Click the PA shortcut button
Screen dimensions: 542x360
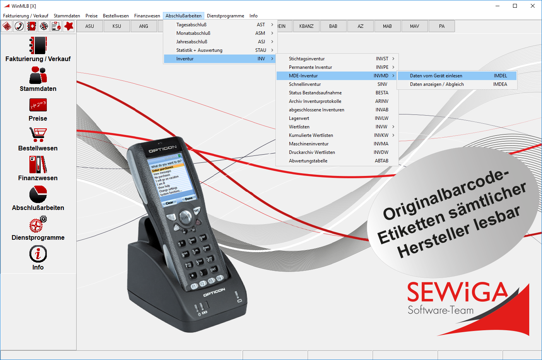click(x=442, y=26)
